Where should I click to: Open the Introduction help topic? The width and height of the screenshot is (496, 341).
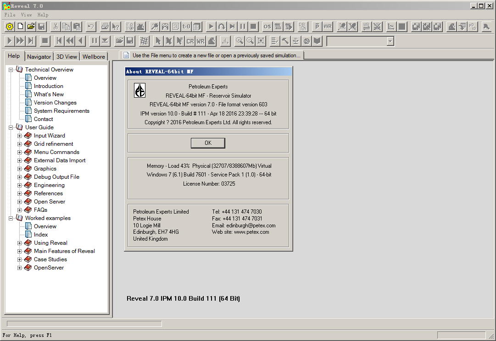point(48,86)
